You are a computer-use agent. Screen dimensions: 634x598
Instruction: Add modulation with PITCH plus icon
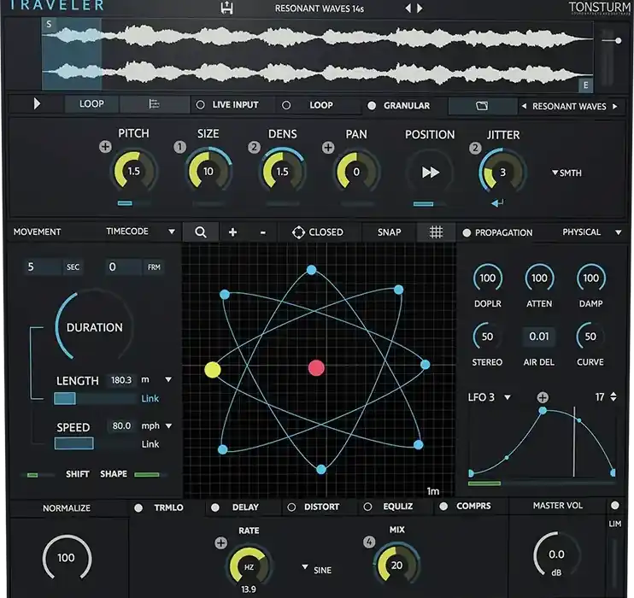click(105, 146)
